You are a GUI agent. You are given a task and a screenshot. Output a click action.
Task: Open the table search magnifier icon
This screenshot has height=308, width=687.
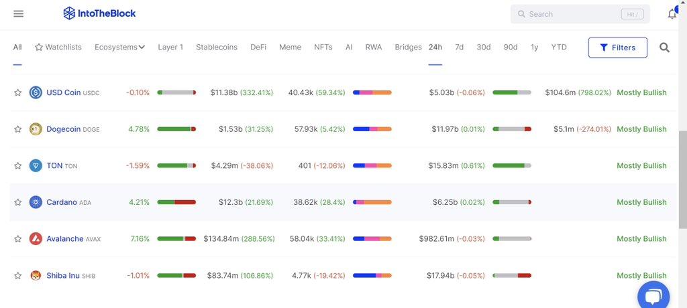(664, 48)
